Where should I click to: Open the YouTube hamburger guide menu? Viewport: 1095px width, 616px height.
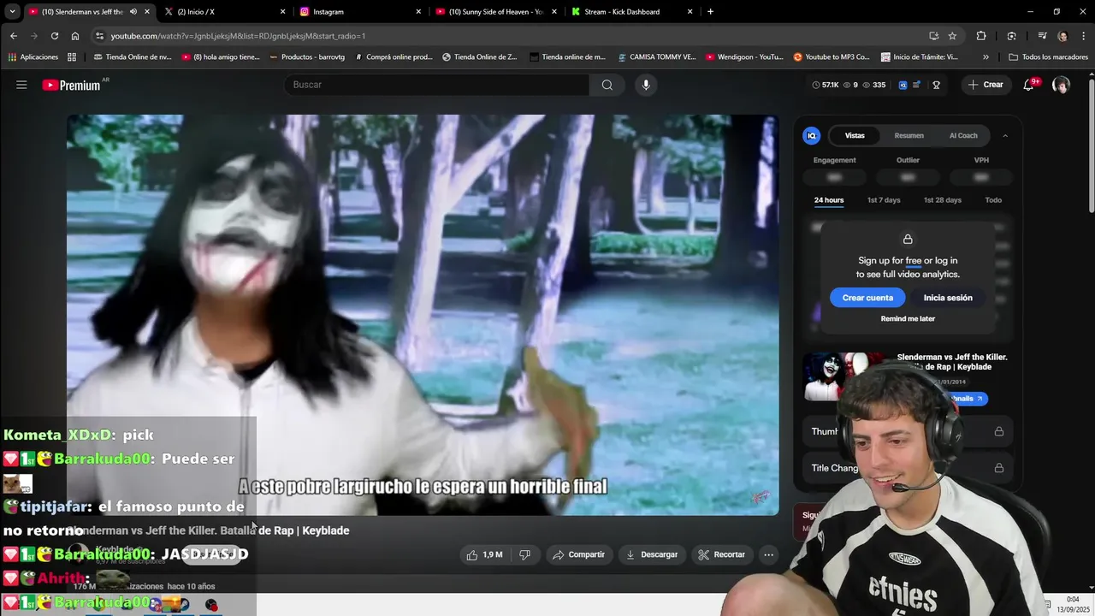point(21,85)
